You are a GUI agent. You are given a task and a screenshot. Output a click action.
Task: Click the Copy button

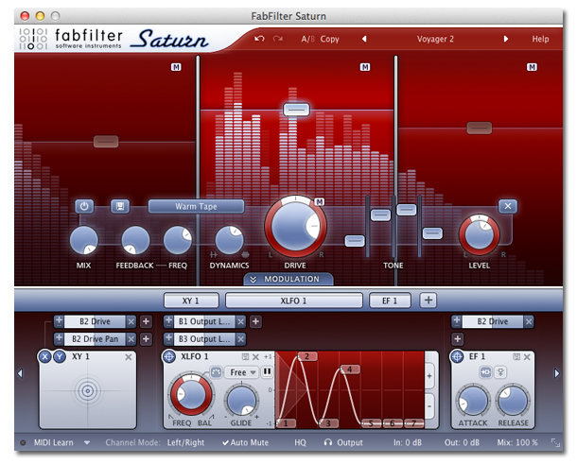tap(329, 39)
